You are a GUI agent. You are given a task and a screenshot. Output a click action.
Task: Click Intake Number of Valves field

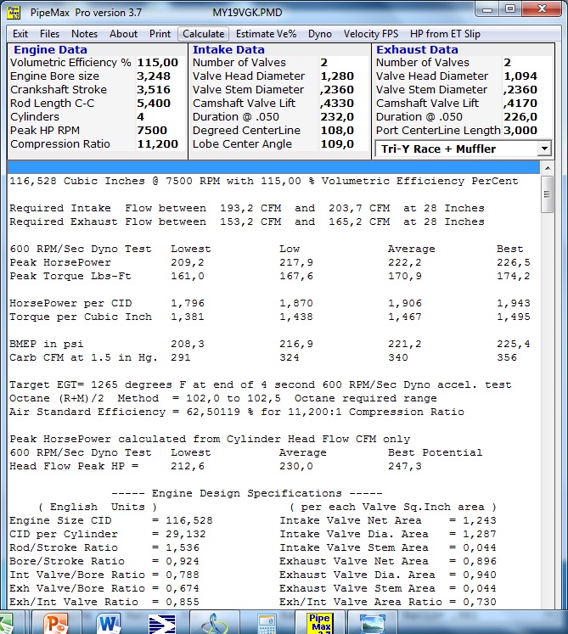click(x=344, y=63)
